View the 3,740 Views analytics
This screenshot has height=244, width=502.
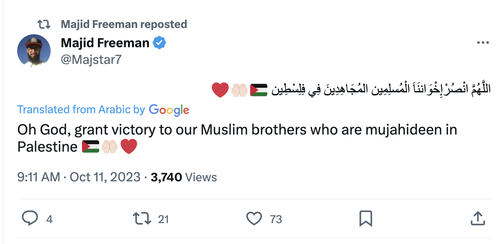(184, 177)
